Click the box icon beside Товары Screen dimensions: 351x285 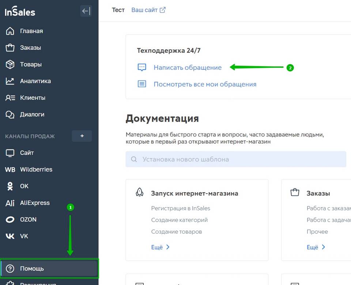[x=10, y=64]
